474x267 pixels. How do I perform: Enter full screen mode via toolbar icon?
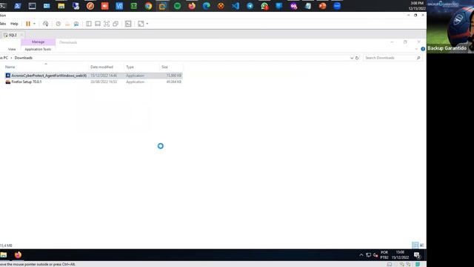point(107,24)
